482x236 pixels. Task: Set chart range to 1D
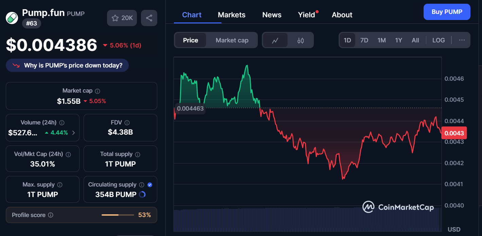(347, 40)
